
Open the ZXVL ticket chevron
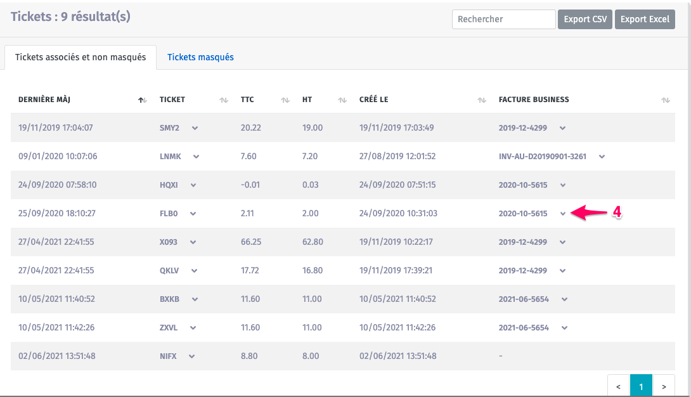click(193, 328)
